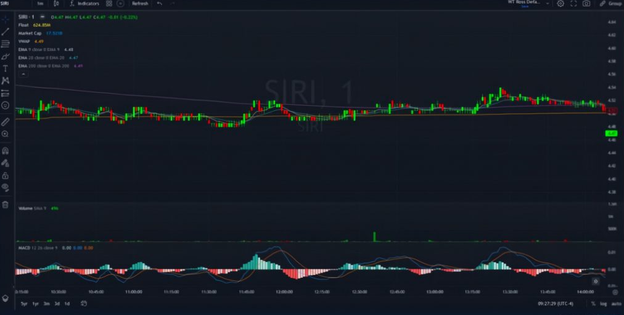Image resolution: width=624 pixels, height=315 pixels.
Task: Click the 09:27:29 (UTC-4) timezone clock
Action: click(x=556, y=304)
